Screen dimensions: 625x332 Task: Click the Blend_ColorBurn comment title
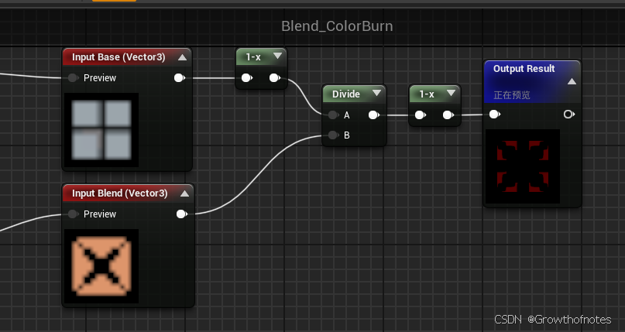337,26
